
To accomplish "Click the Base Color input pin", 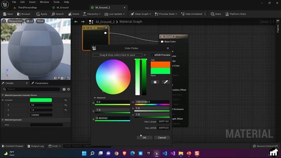I will [x=162, y=42].
